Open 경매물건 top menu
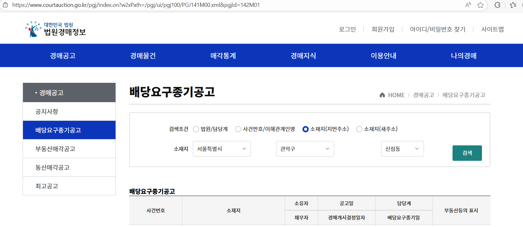Viewport: 523px width, 227px height. 143,56
